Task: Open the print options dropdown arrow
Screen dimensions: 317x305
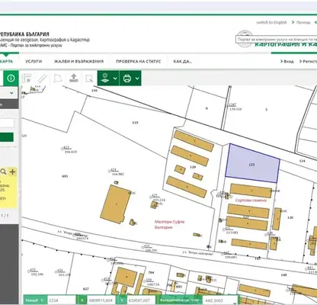Action: pyautogui.click(x=137, y=79)
